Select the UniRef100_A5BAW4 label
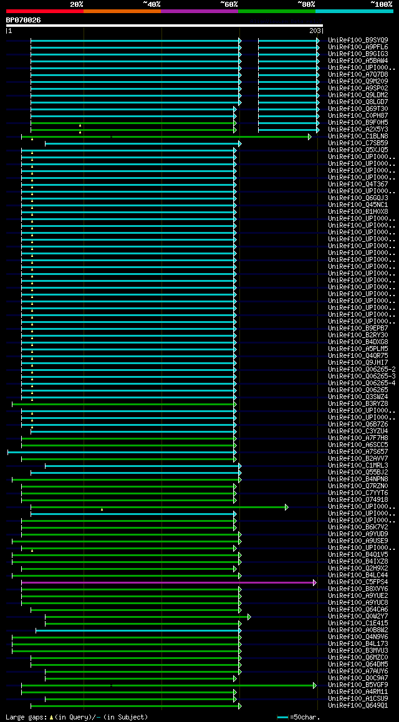The width and height of the screenshot is (399, 722). point(358,60)
